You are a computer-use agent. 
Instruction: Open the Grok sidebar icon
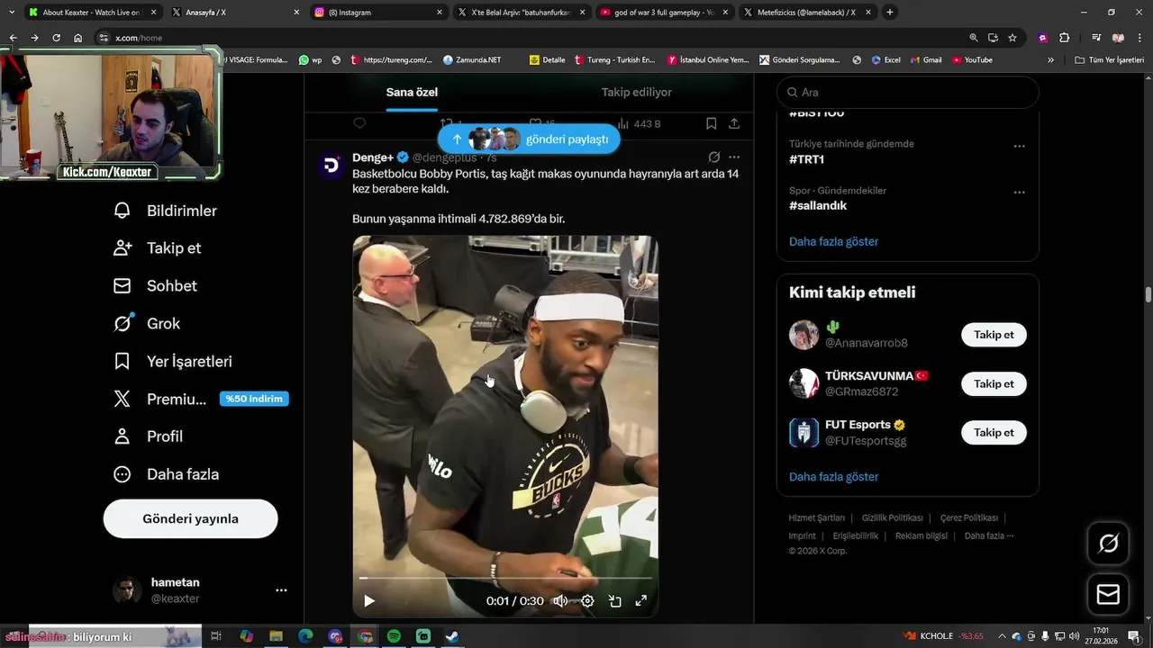coord(123,323)
